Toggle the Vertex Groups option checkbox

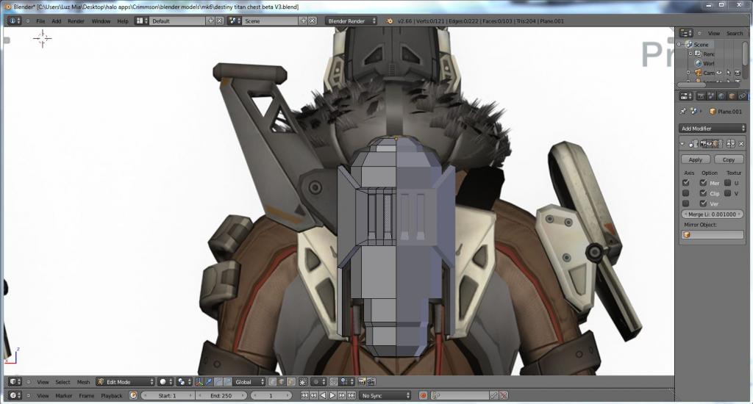pos(703,204)
